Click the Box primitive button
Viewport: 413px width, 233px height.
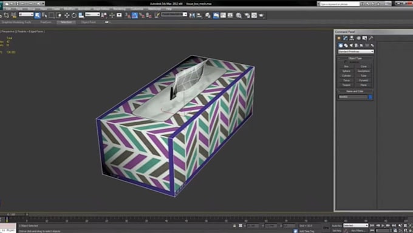pyautogui.click(x=346, y=66)
